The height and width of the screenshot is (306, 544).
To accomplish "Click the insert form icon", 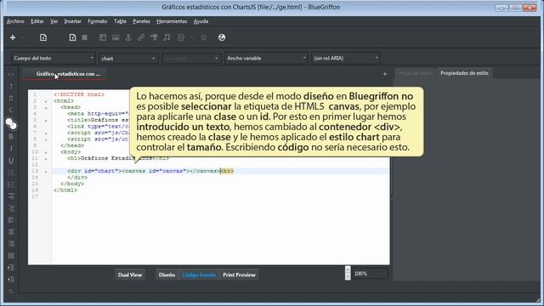I will tap(181, 37).
